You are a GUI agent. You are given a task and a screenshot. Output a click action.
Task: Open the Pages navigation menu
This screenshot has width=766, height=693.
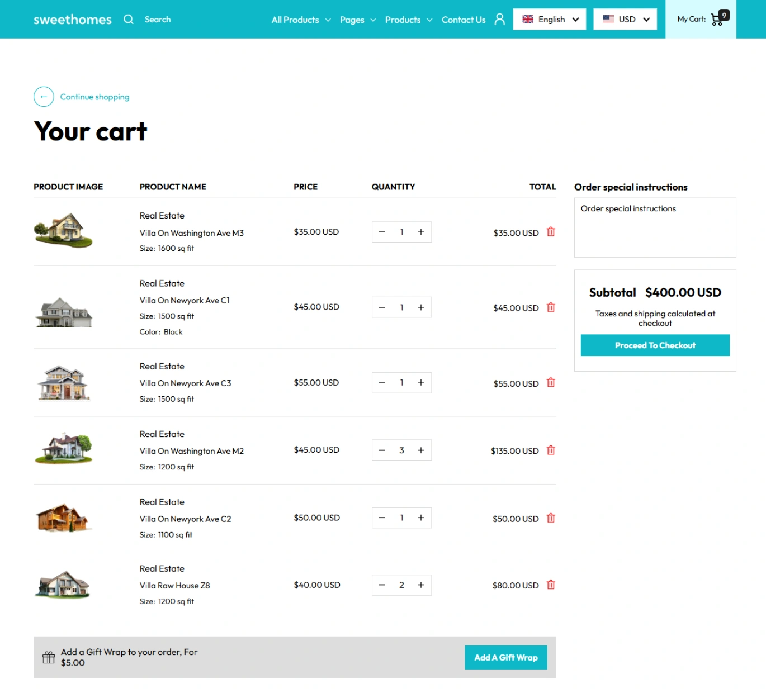(x=357, y=20)
